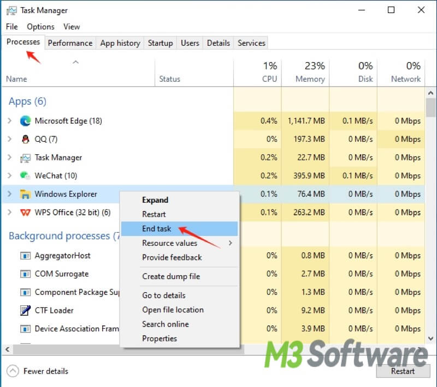Viewport: 437px width, 387px height.
Task: Open Properties from the context menu
Action: pyautogui.click(x=180, y=338)
